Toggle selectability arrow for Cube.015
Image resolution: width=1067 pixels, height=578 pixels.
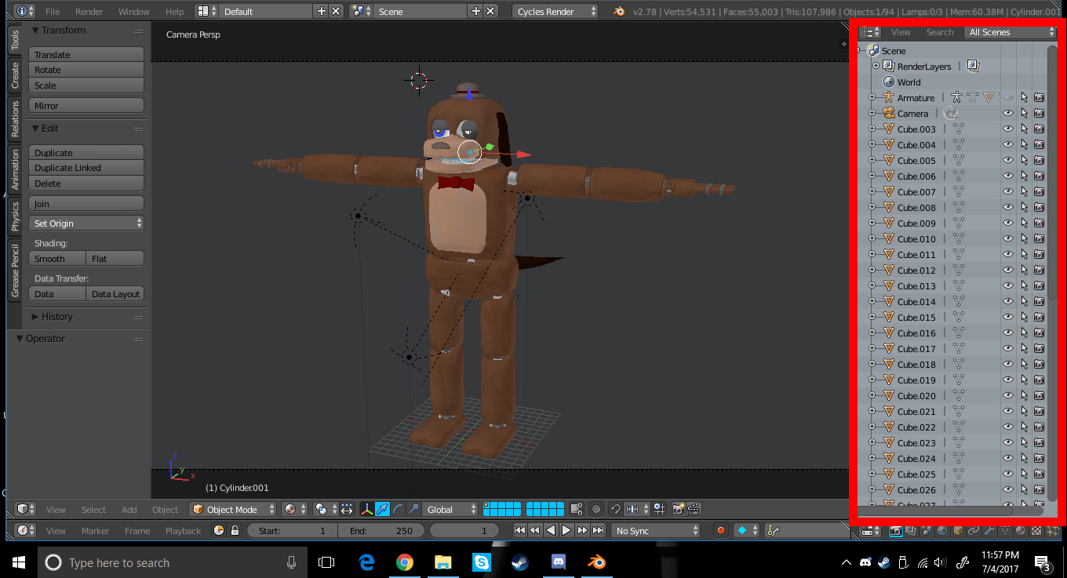click(1025, 317)
